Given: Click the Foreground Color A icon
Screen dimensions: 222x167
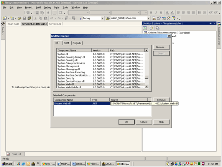Looking at the screenshot, I should 167,13.
